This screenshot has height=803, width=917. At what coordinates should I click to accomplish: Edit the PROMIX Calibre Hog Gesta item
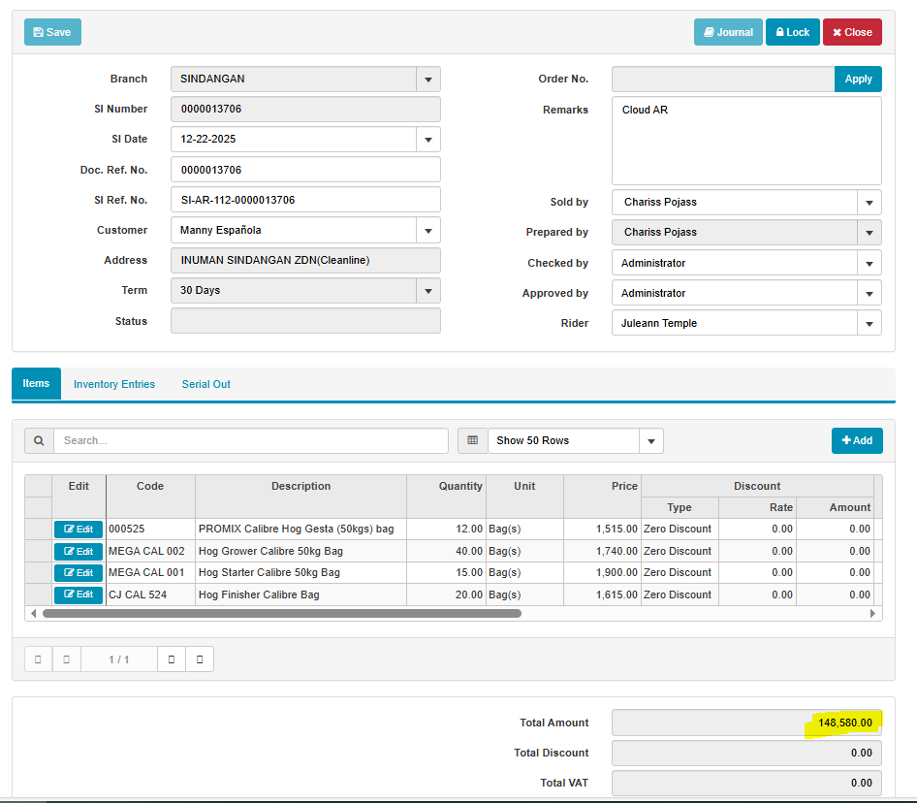79,530
